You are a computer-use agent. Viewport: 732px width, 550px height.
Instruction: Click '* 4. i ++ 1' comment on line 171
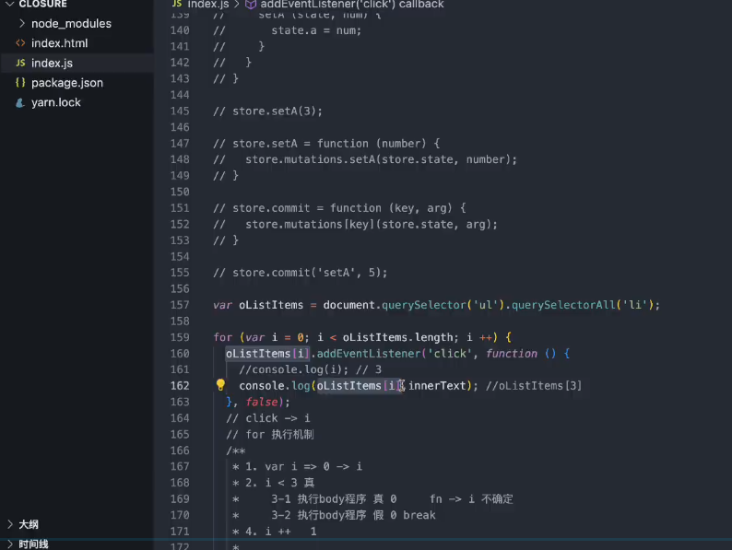(275, 532)
